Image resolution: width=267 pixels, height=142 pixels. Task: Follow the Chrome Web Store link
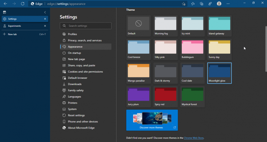click(194, 138)
